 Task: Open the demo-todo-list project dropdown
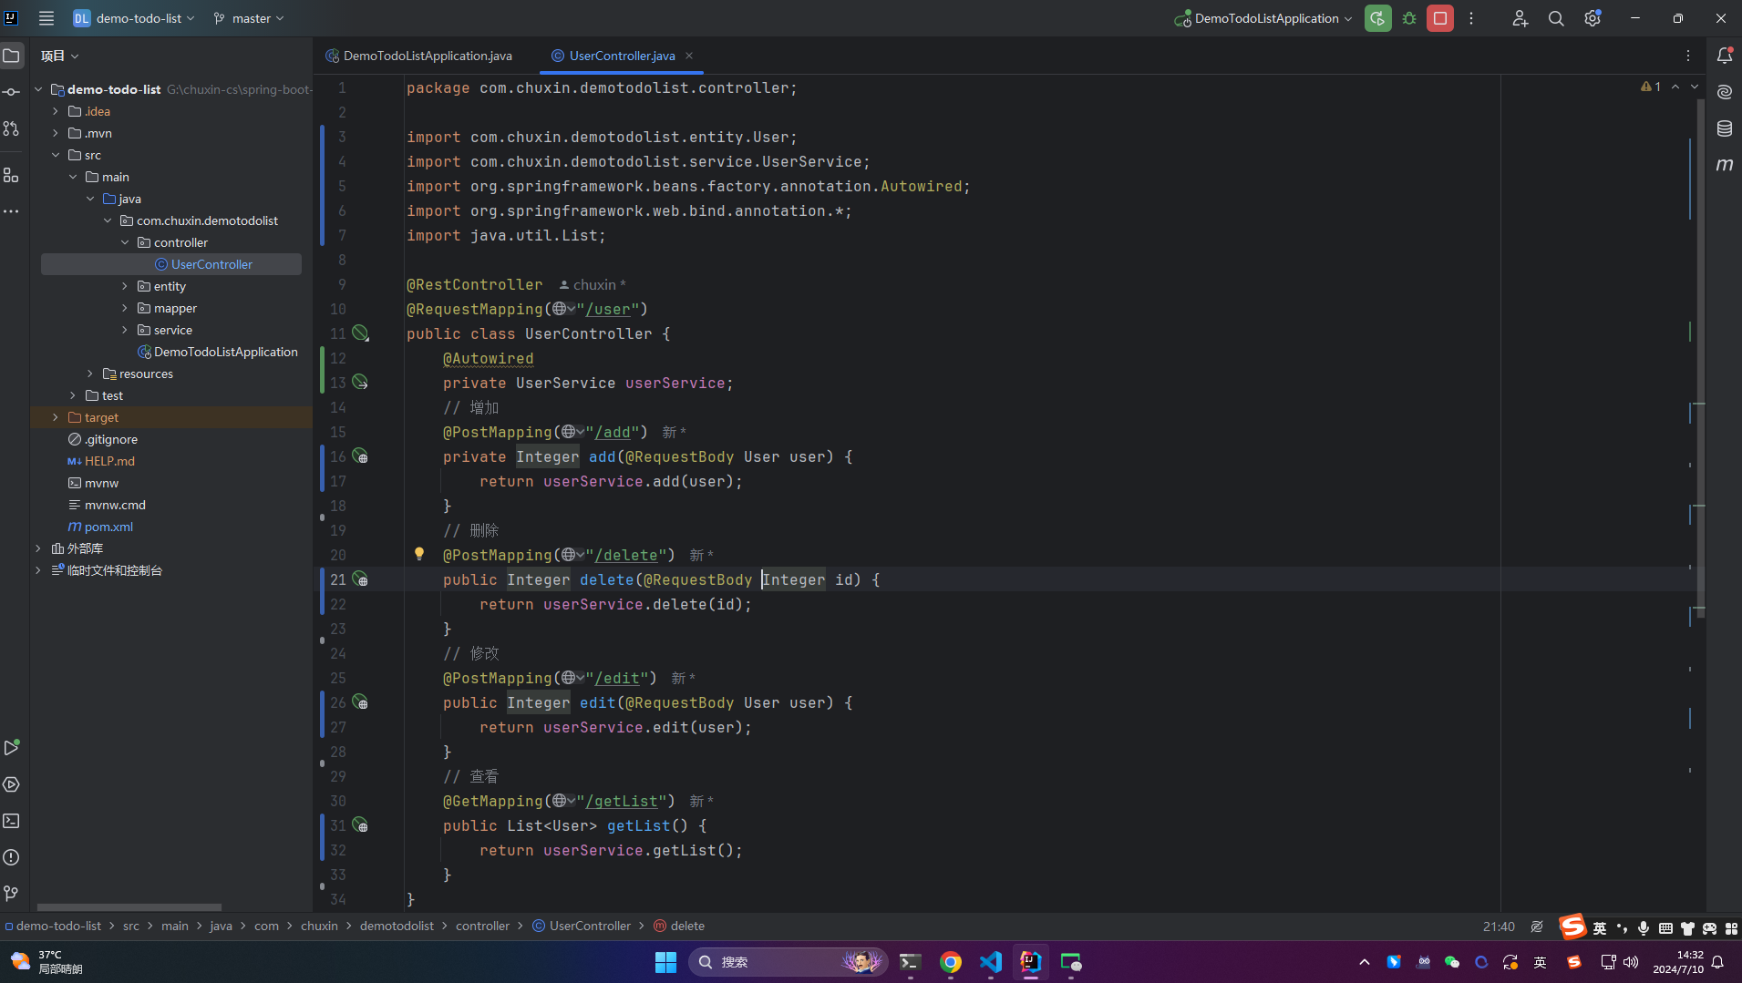pos(134,18)
